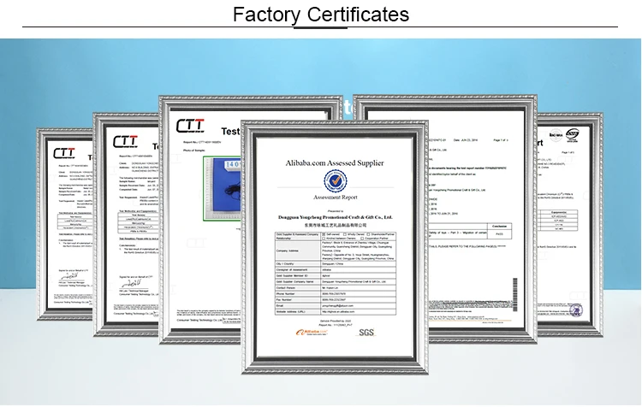Click the CTT logo on leftmost certificate

tap(64, 153)
